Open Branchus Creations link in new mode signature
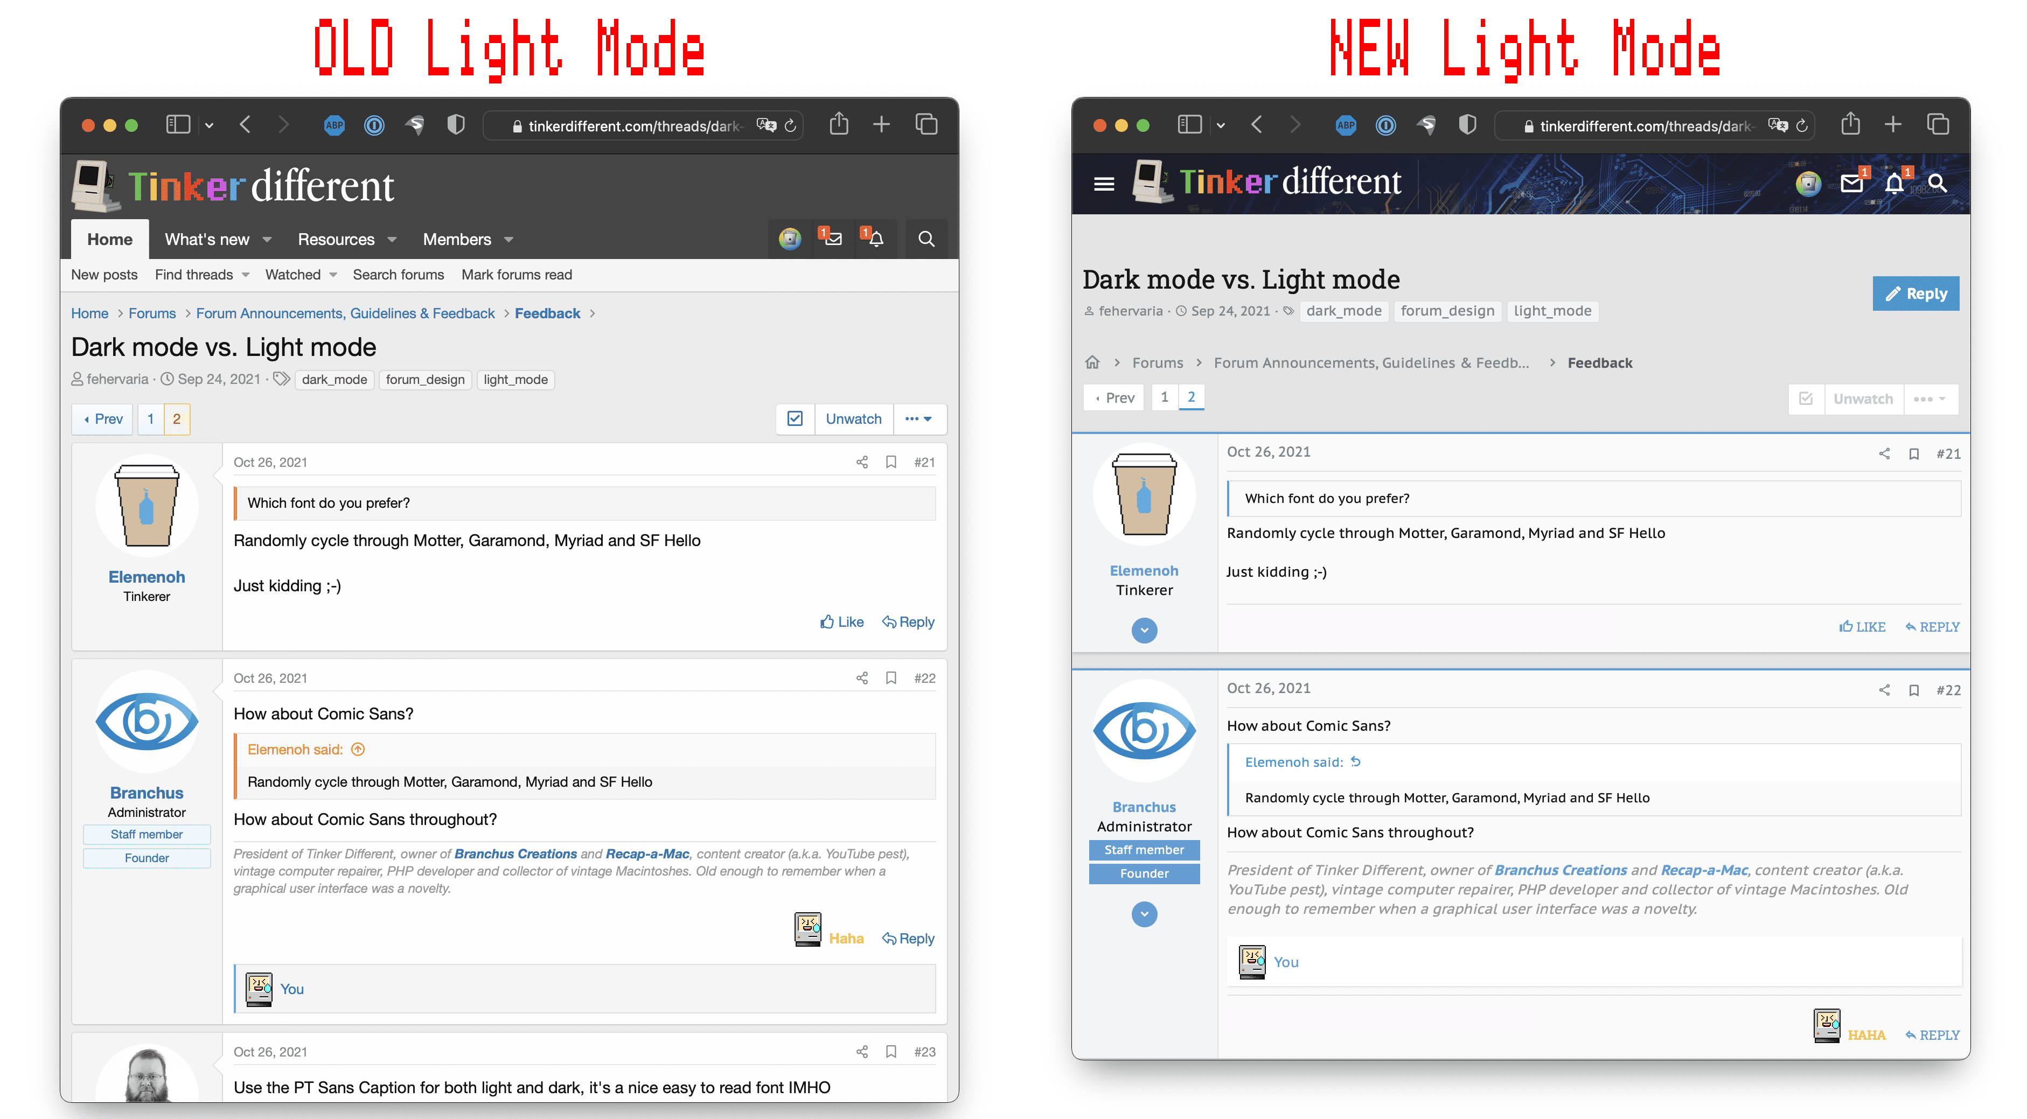Image resolution: width=2027 pixels, height=1119 pixels. (1561, 871)
